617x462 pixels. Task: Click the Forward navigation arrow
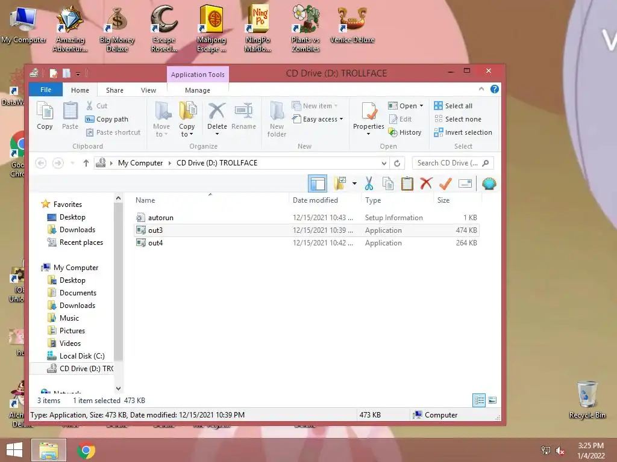point(58,162)
